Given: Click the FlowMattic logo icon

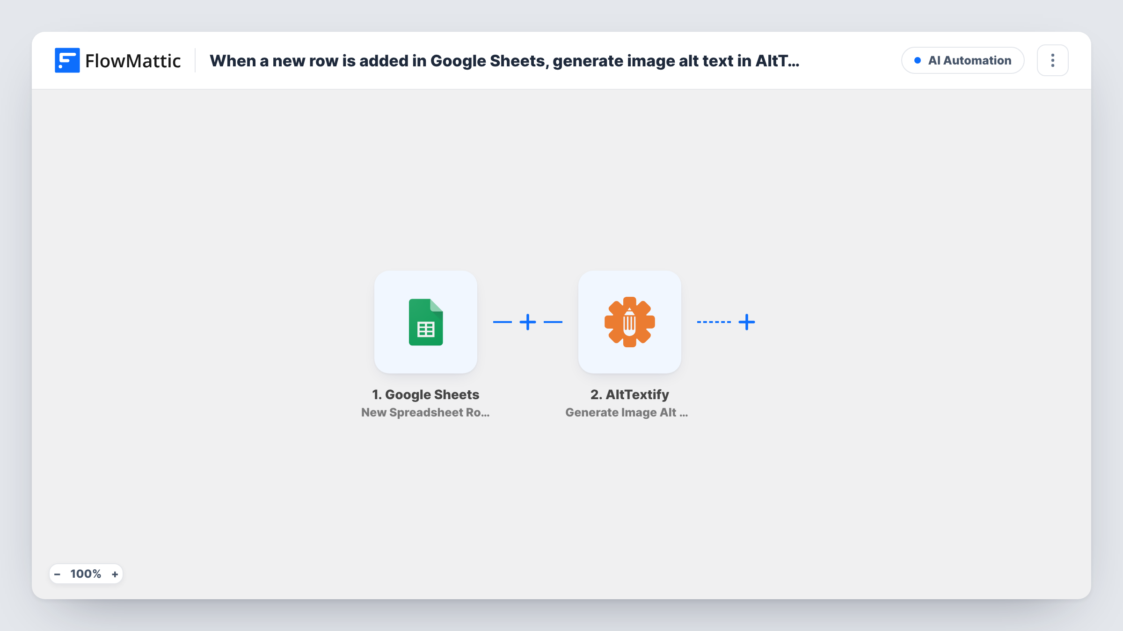Looking at the screenshot, I should [67, 60].
